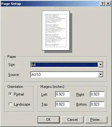Click the Margins (inches) group label
The height and width of the screenshot is (127, 112).
tap(52, 87)
